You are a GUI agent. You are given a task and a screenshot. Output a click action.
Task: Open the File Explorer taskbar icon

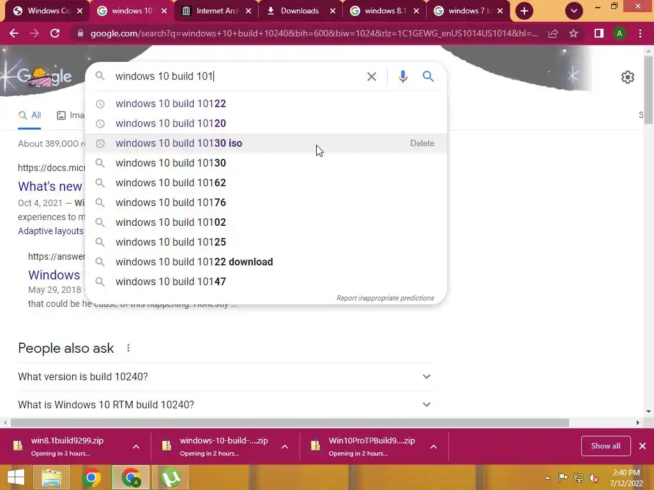[52, 477]
